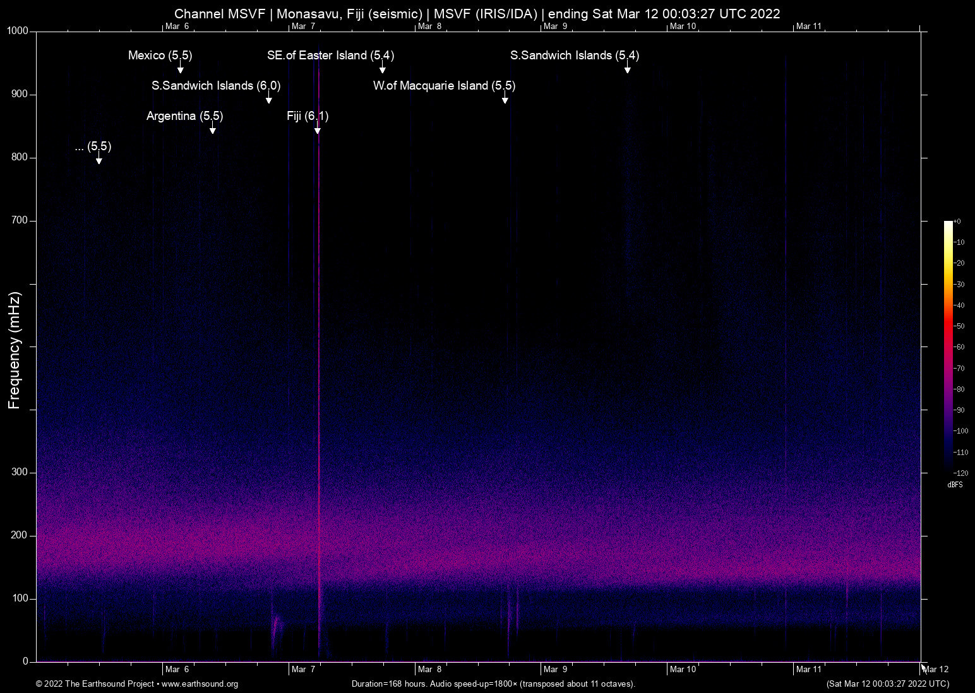Click the 'Mar 11' date on the top axis
975x693 pixels.
tap(810, 26)
